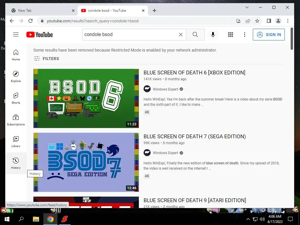Click the red S app in taskbar
Image resolution: width=300 pixels, height=225 pixels.
tap(64, 219)
